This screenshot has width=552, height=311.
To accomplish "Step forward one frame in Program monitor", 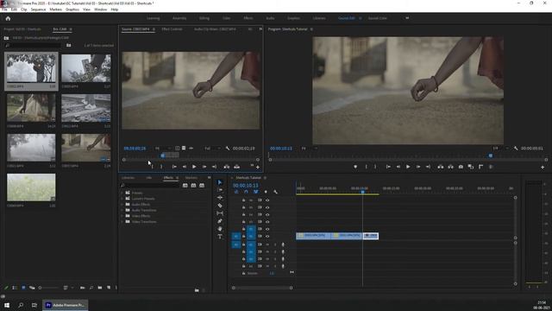I will tap(418, 167).
